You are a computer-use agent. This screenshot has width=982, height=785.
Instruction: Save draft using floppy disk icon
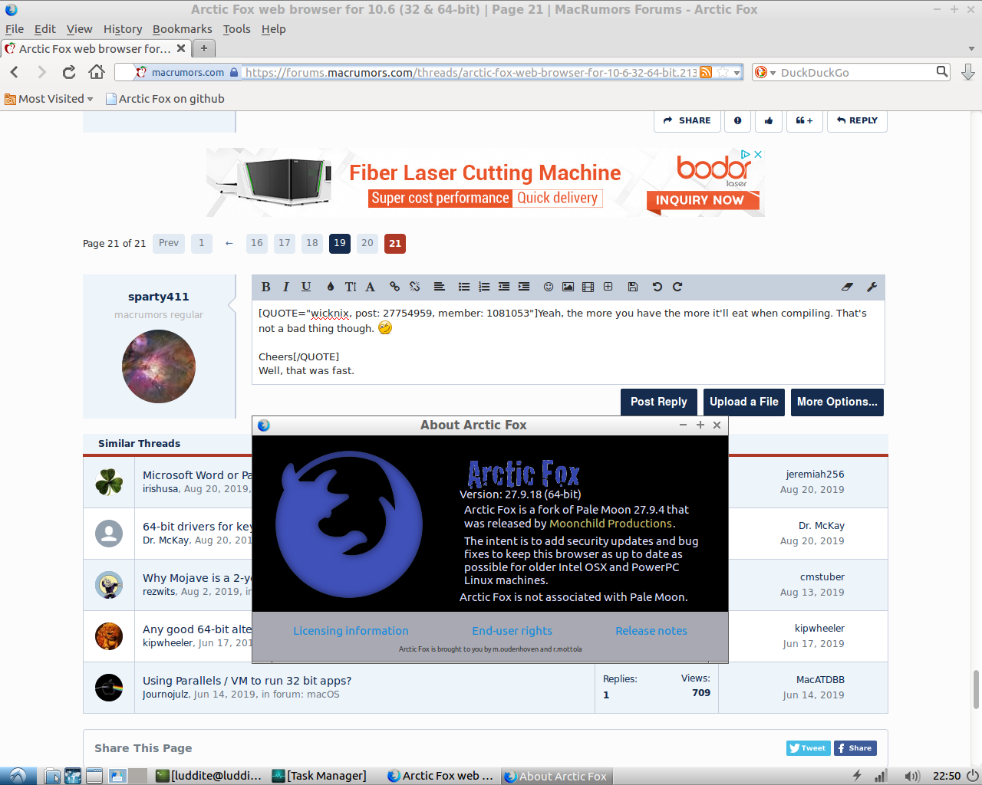633,287
